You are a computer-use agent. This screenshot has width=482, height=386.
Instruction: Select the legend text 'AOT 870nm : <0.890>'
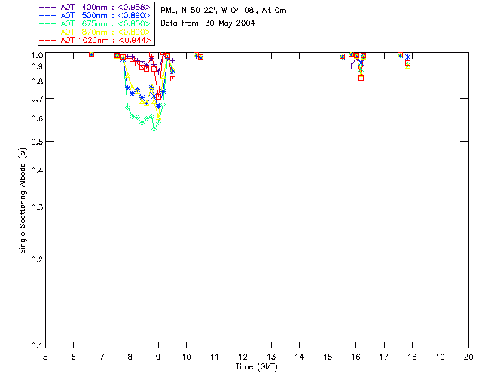point(105,32)
